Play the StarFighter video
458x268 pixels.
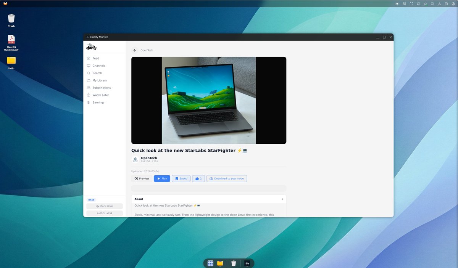pyautogui.click(x=162, y=178)
